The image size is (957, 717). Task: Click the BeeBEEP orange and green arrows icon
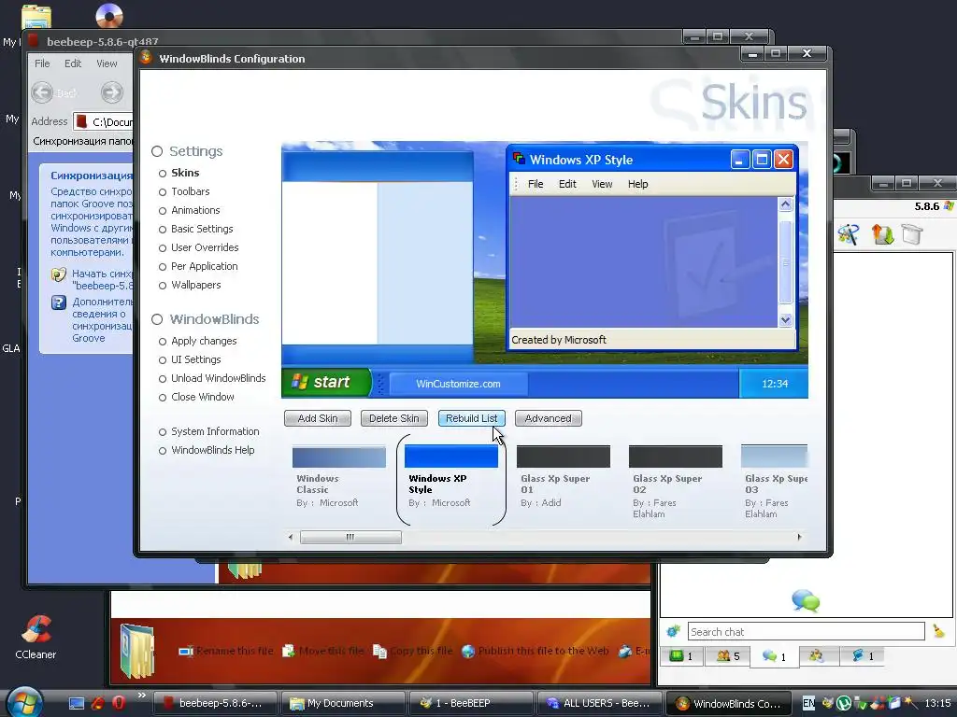pos(882,234)
